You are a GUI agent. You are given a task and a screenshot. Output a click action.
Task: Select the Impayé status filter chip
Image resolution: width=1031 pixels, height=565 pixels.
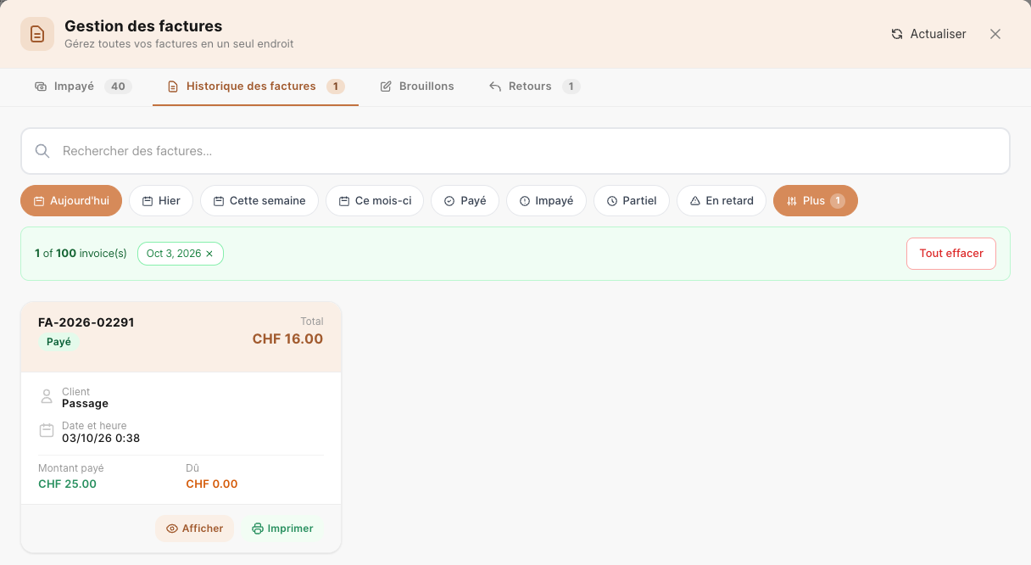coord(546,201)
